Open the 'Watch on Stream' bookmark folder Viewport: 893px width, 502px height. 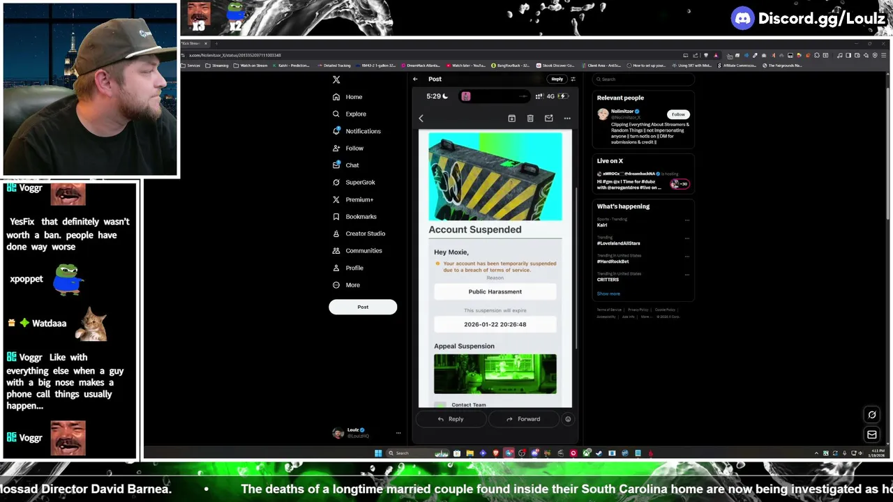tap(251, 66)
